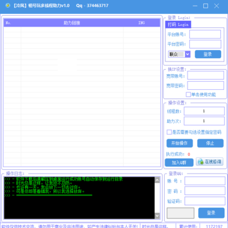Click the globe icon on 在线咨询
The width and height of the screenshot is (228, 228).
click(x=201, y=162)
